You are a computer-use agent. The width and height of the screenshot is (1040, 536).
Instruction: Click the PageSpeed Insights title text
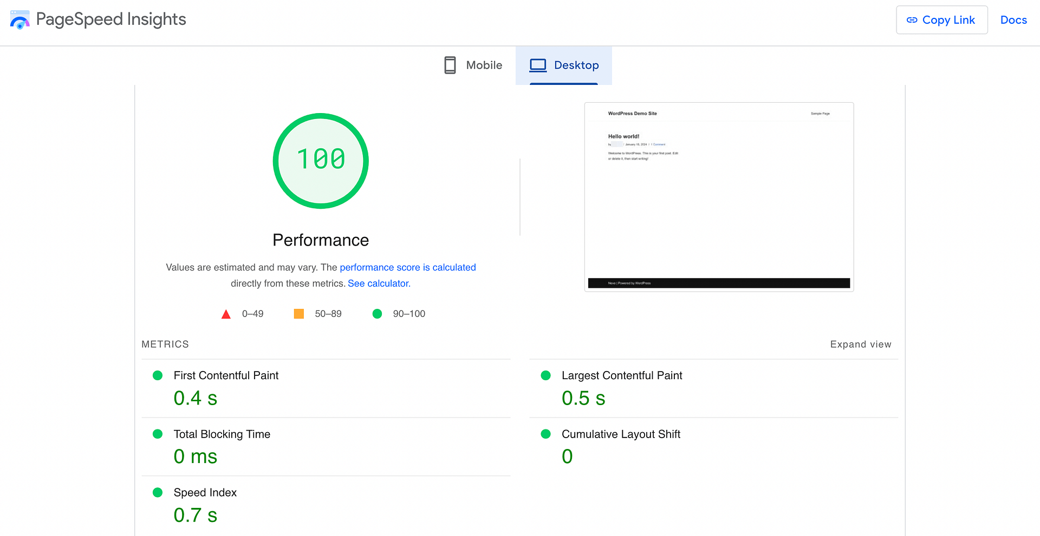point(111,19)
